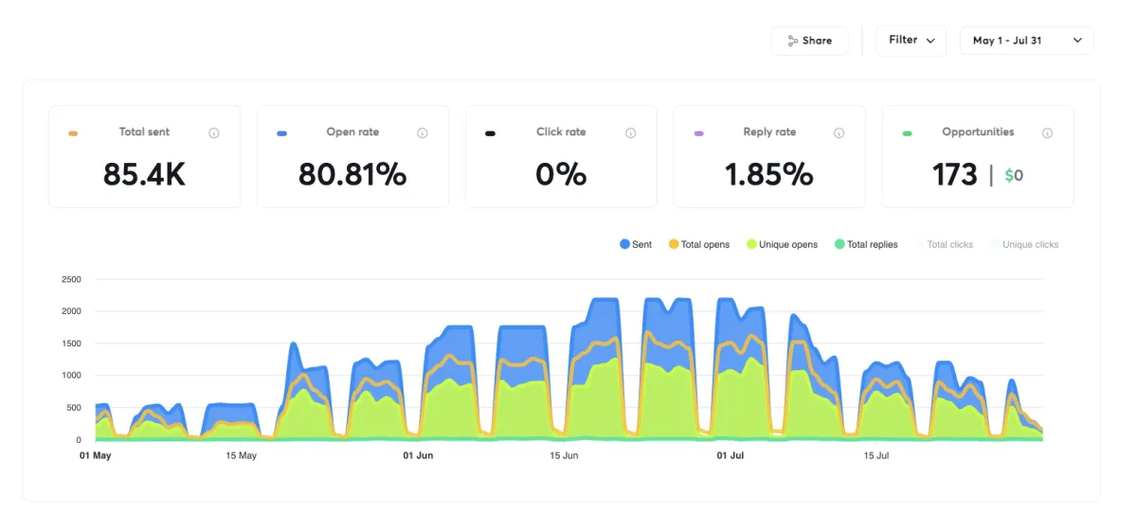This screenshot has width=1137, height=512.
Task: Click the Share button
Action: [809, 41]
